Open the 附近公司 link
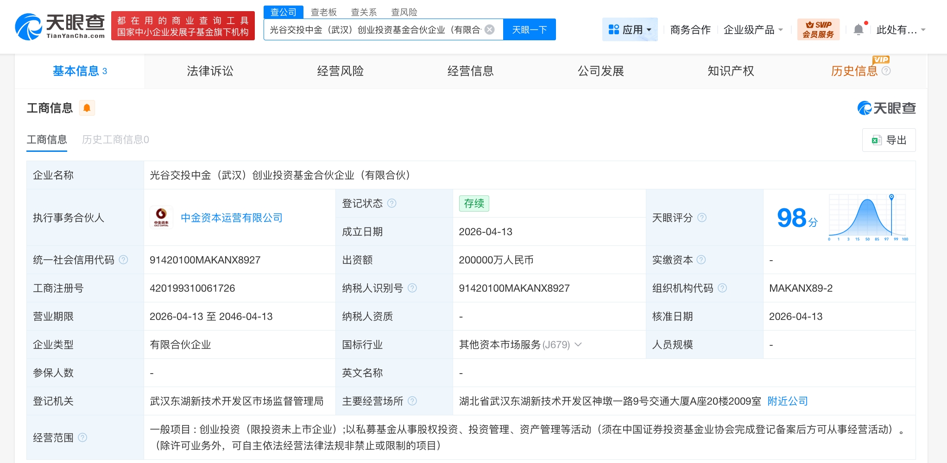This screenshot has height=463, width=947. 787,401
